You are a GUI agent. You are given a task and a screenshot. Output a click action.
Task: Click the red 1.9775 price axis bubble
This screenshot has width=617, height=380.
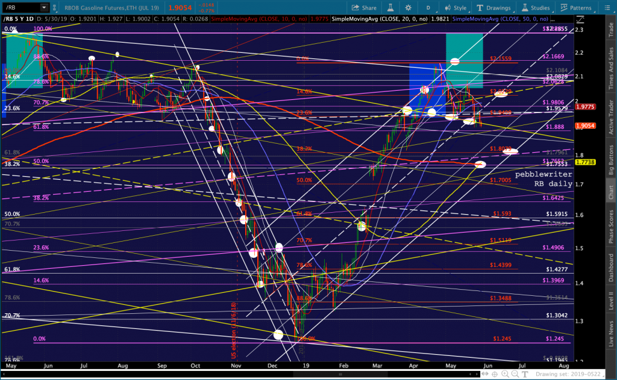pos(584,107)
